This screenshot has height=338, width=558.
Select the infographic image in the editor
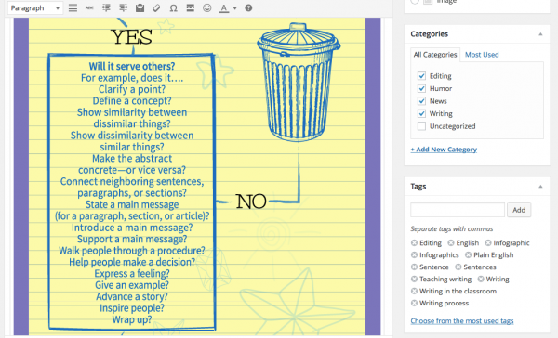point(197,176)
